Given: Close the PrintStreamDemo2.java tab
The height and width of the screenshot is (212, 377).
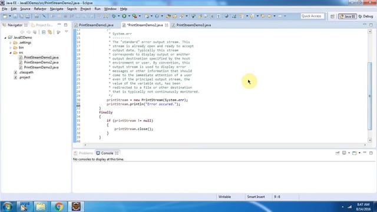Looking at the screenshot, I should point(166,25).
